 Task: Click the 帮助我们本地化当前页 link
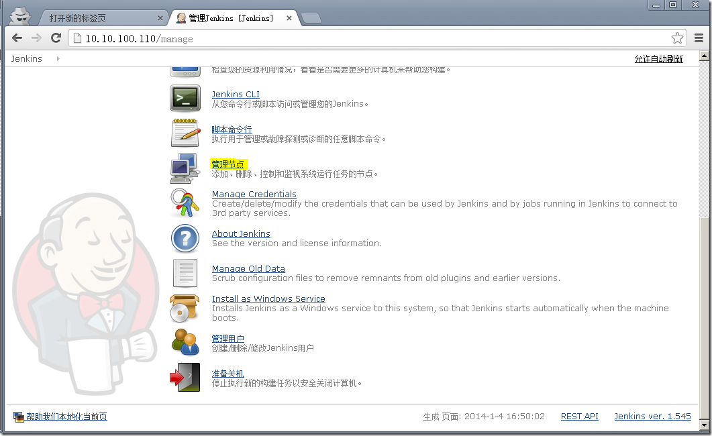(66, 417)
